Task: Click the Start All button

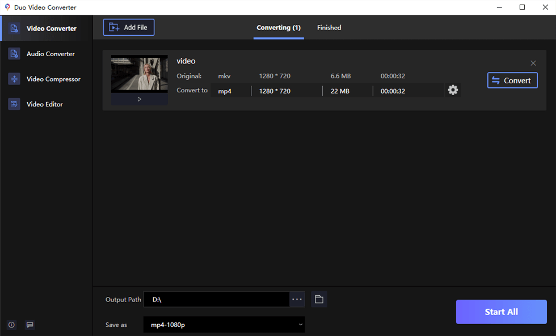Action: (501, 312)
